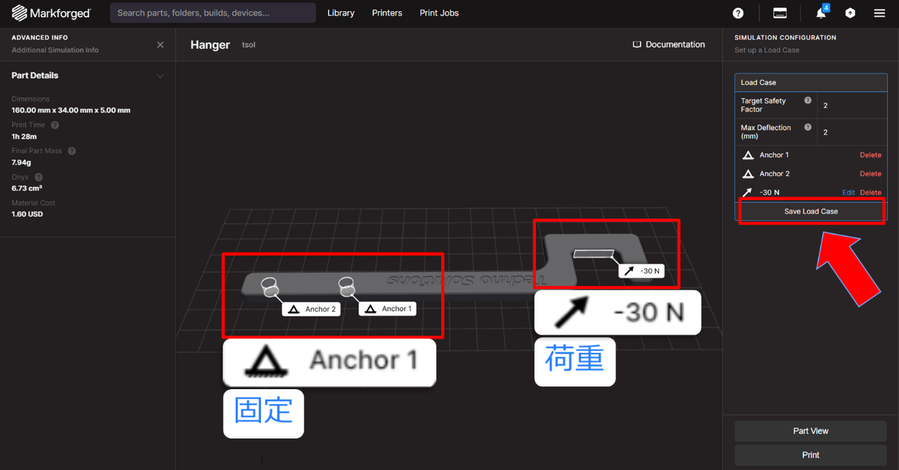
Task: Click the printer display icon near notifications
Action: [780, 12]
